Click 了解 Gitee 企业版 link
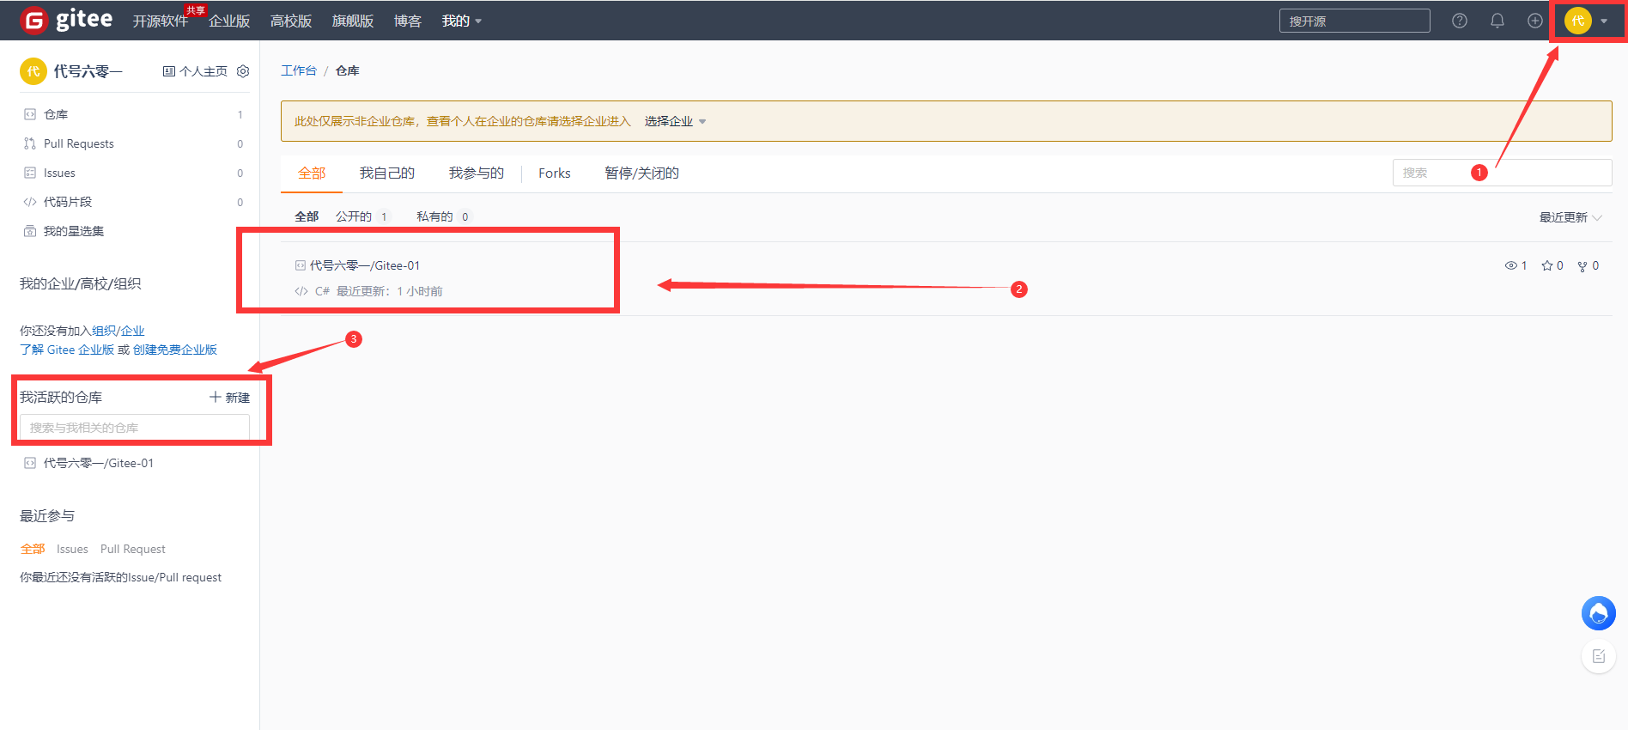Viewport: 1628px width, 730px height. 67,350
